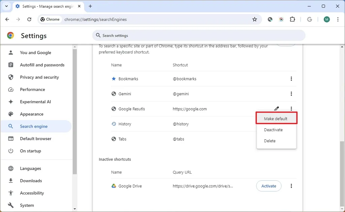Click the Activate button for Google Drive
345x212 pixels.
click(269, 186)
